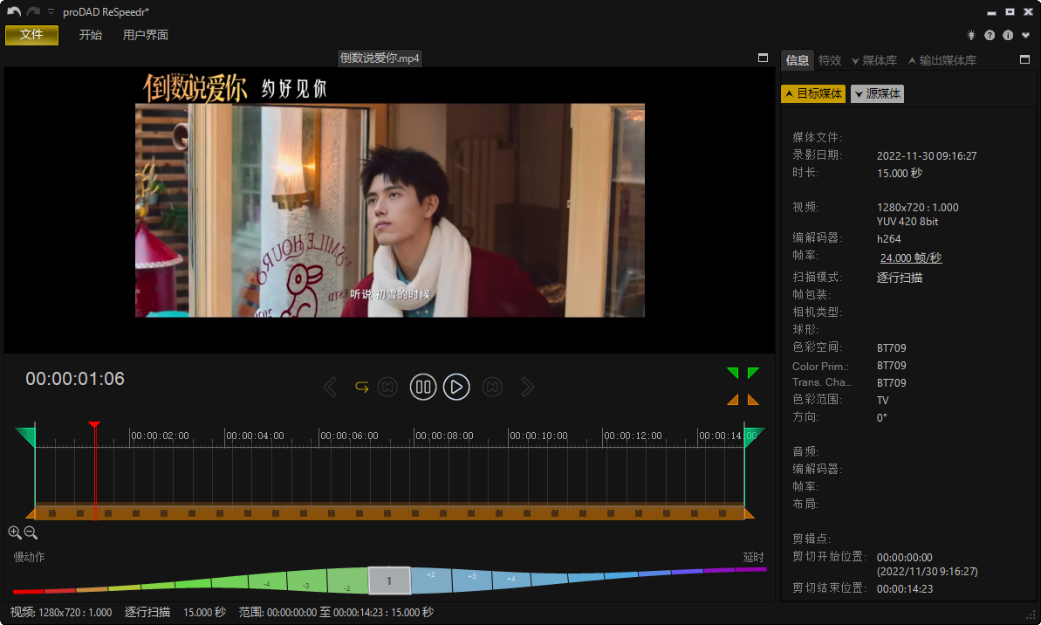Open the 文件 file menu
Screen dimensions: 1041x625
[31, 35]
